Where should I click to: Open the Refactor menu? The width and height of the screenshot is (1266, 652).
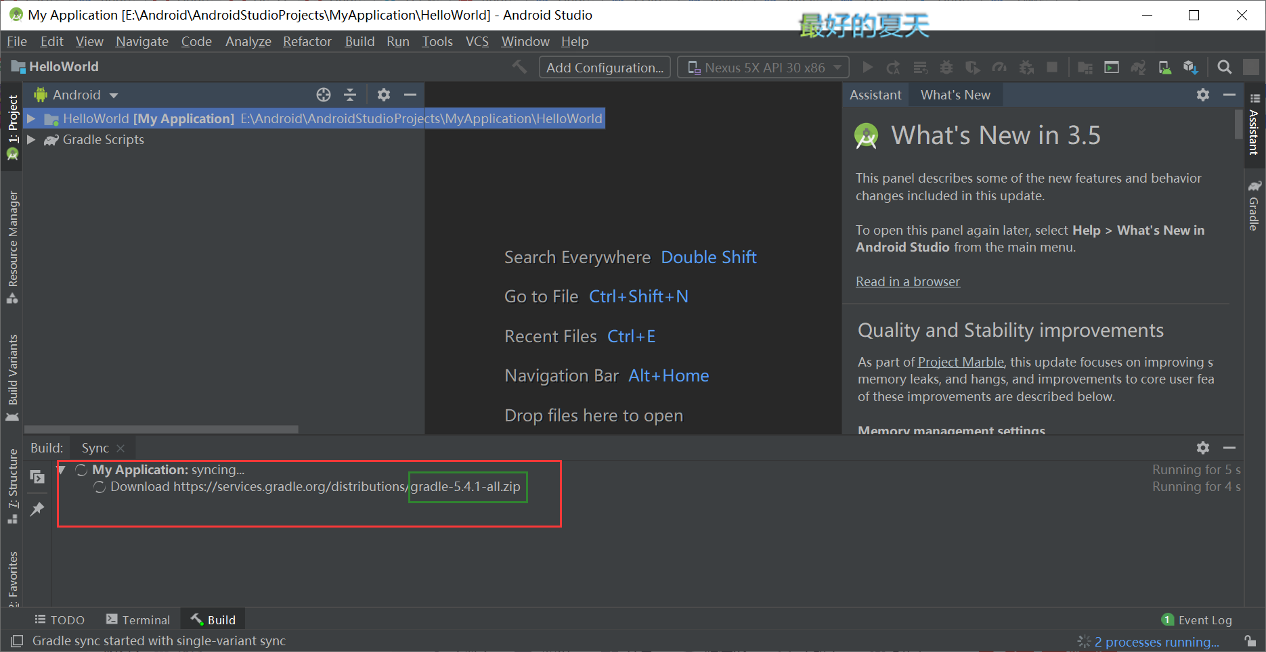point(307,41)
